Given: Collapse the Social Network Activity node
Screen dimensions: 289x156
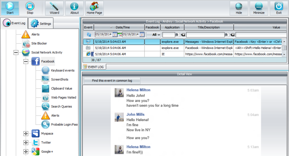Looking at the screenshot, I should click(x=16, y=52).
